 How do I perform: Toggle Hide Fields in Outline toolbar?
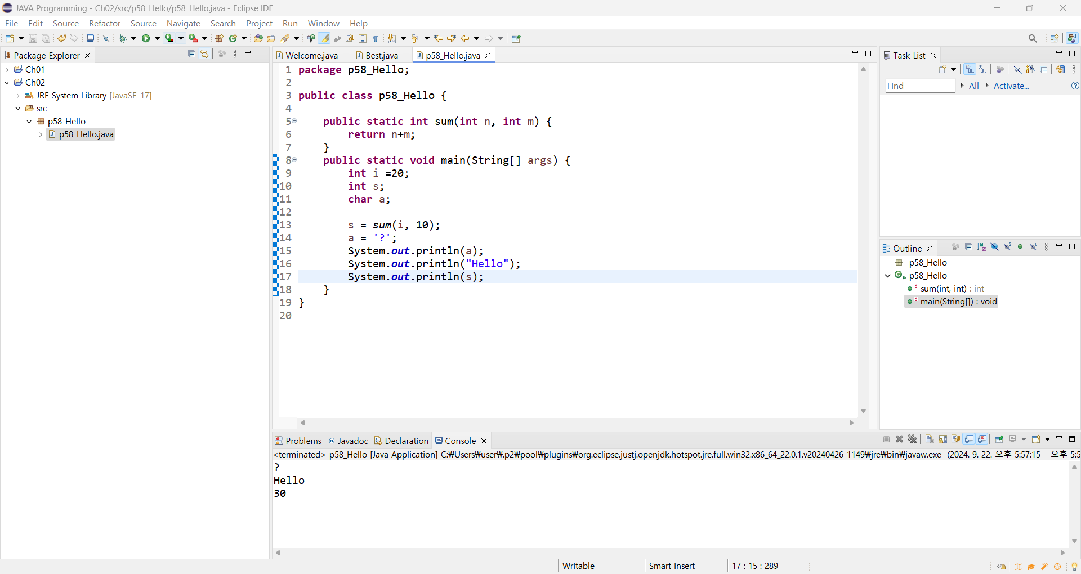coord(994,247)
